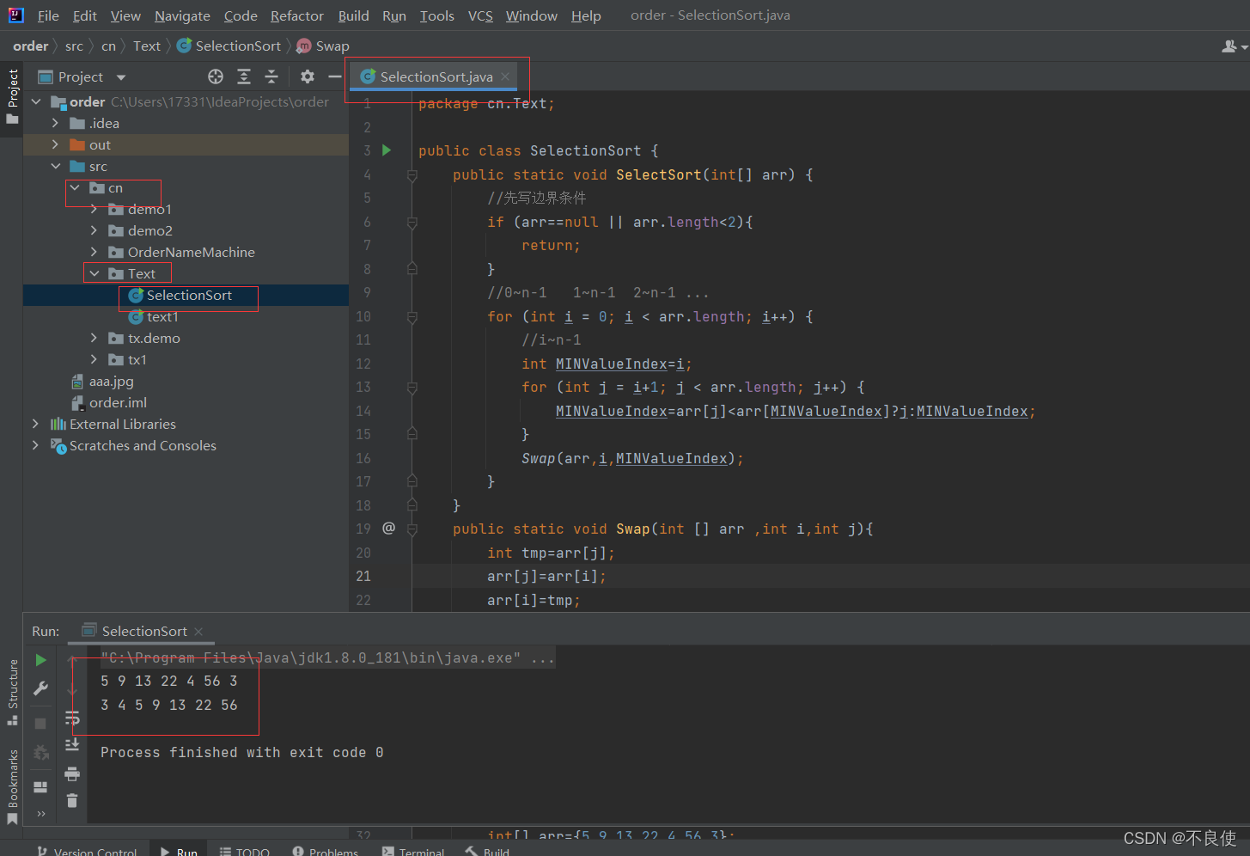Click recursion gutter marker at line 19
Viewport: 1250px width, 856px height.
click(x=388, y=528)
